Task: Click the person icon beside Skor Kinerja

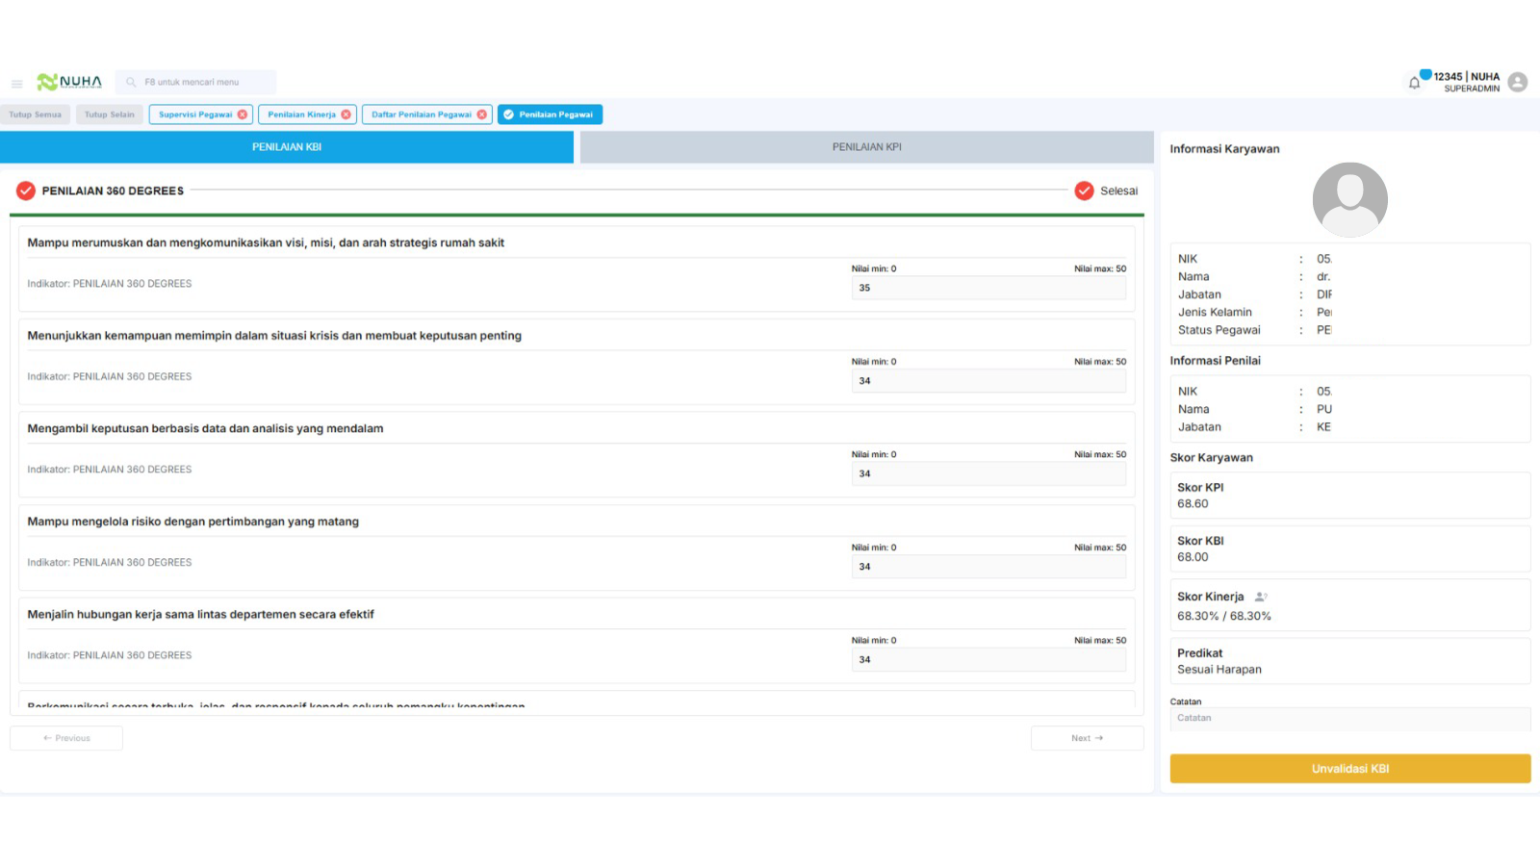Action: tap(1261, 597)
